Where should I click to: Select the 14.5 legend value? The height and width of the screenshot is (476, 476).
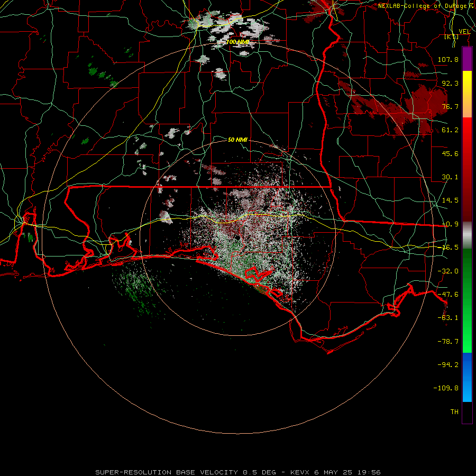pos(450,200)
